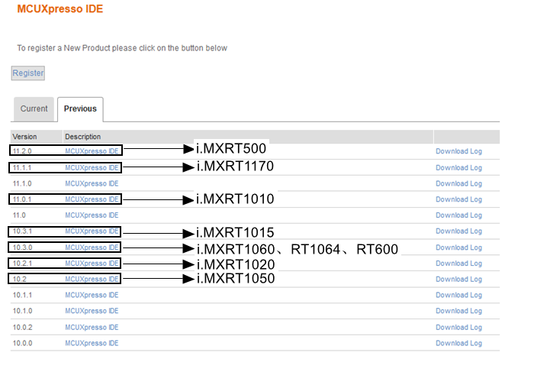View Download Log for version 10.2.1
This screenshot has height=372, width=534.
click(x=458, y=264)
